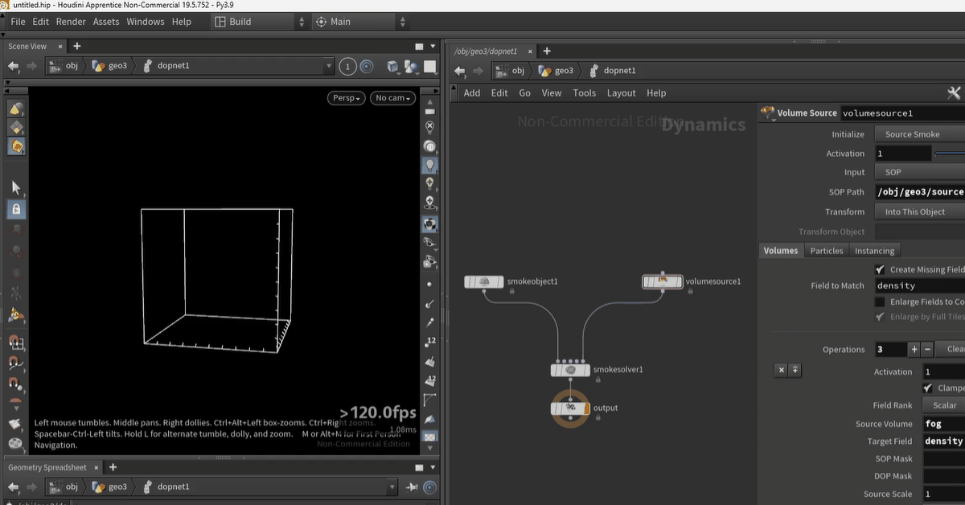Click the Source Smoke initialize button
Image resolution: width=965 pixels, height=505 pixels.
pos(918,134)
